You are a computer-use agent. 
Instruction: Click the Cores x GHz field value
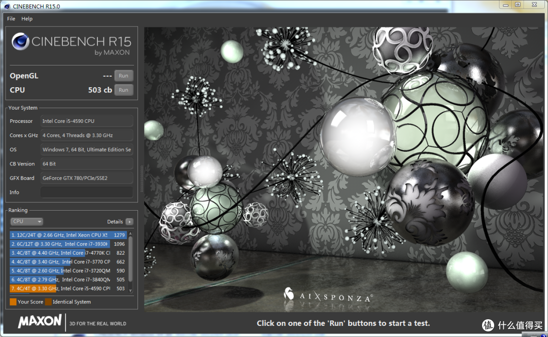click(87, 136)
